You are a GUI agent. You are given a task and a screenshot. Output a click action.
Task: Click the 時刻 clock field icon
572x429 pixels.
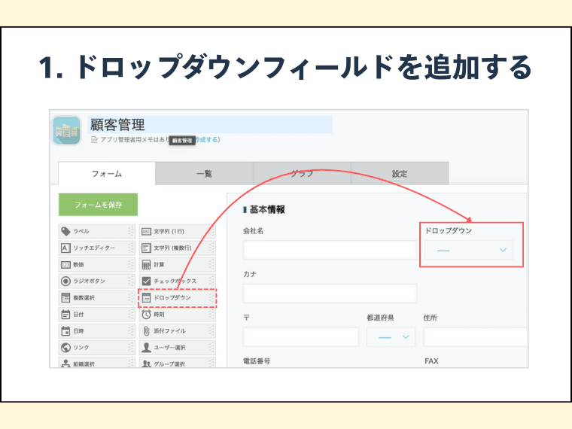click(146, 315)
